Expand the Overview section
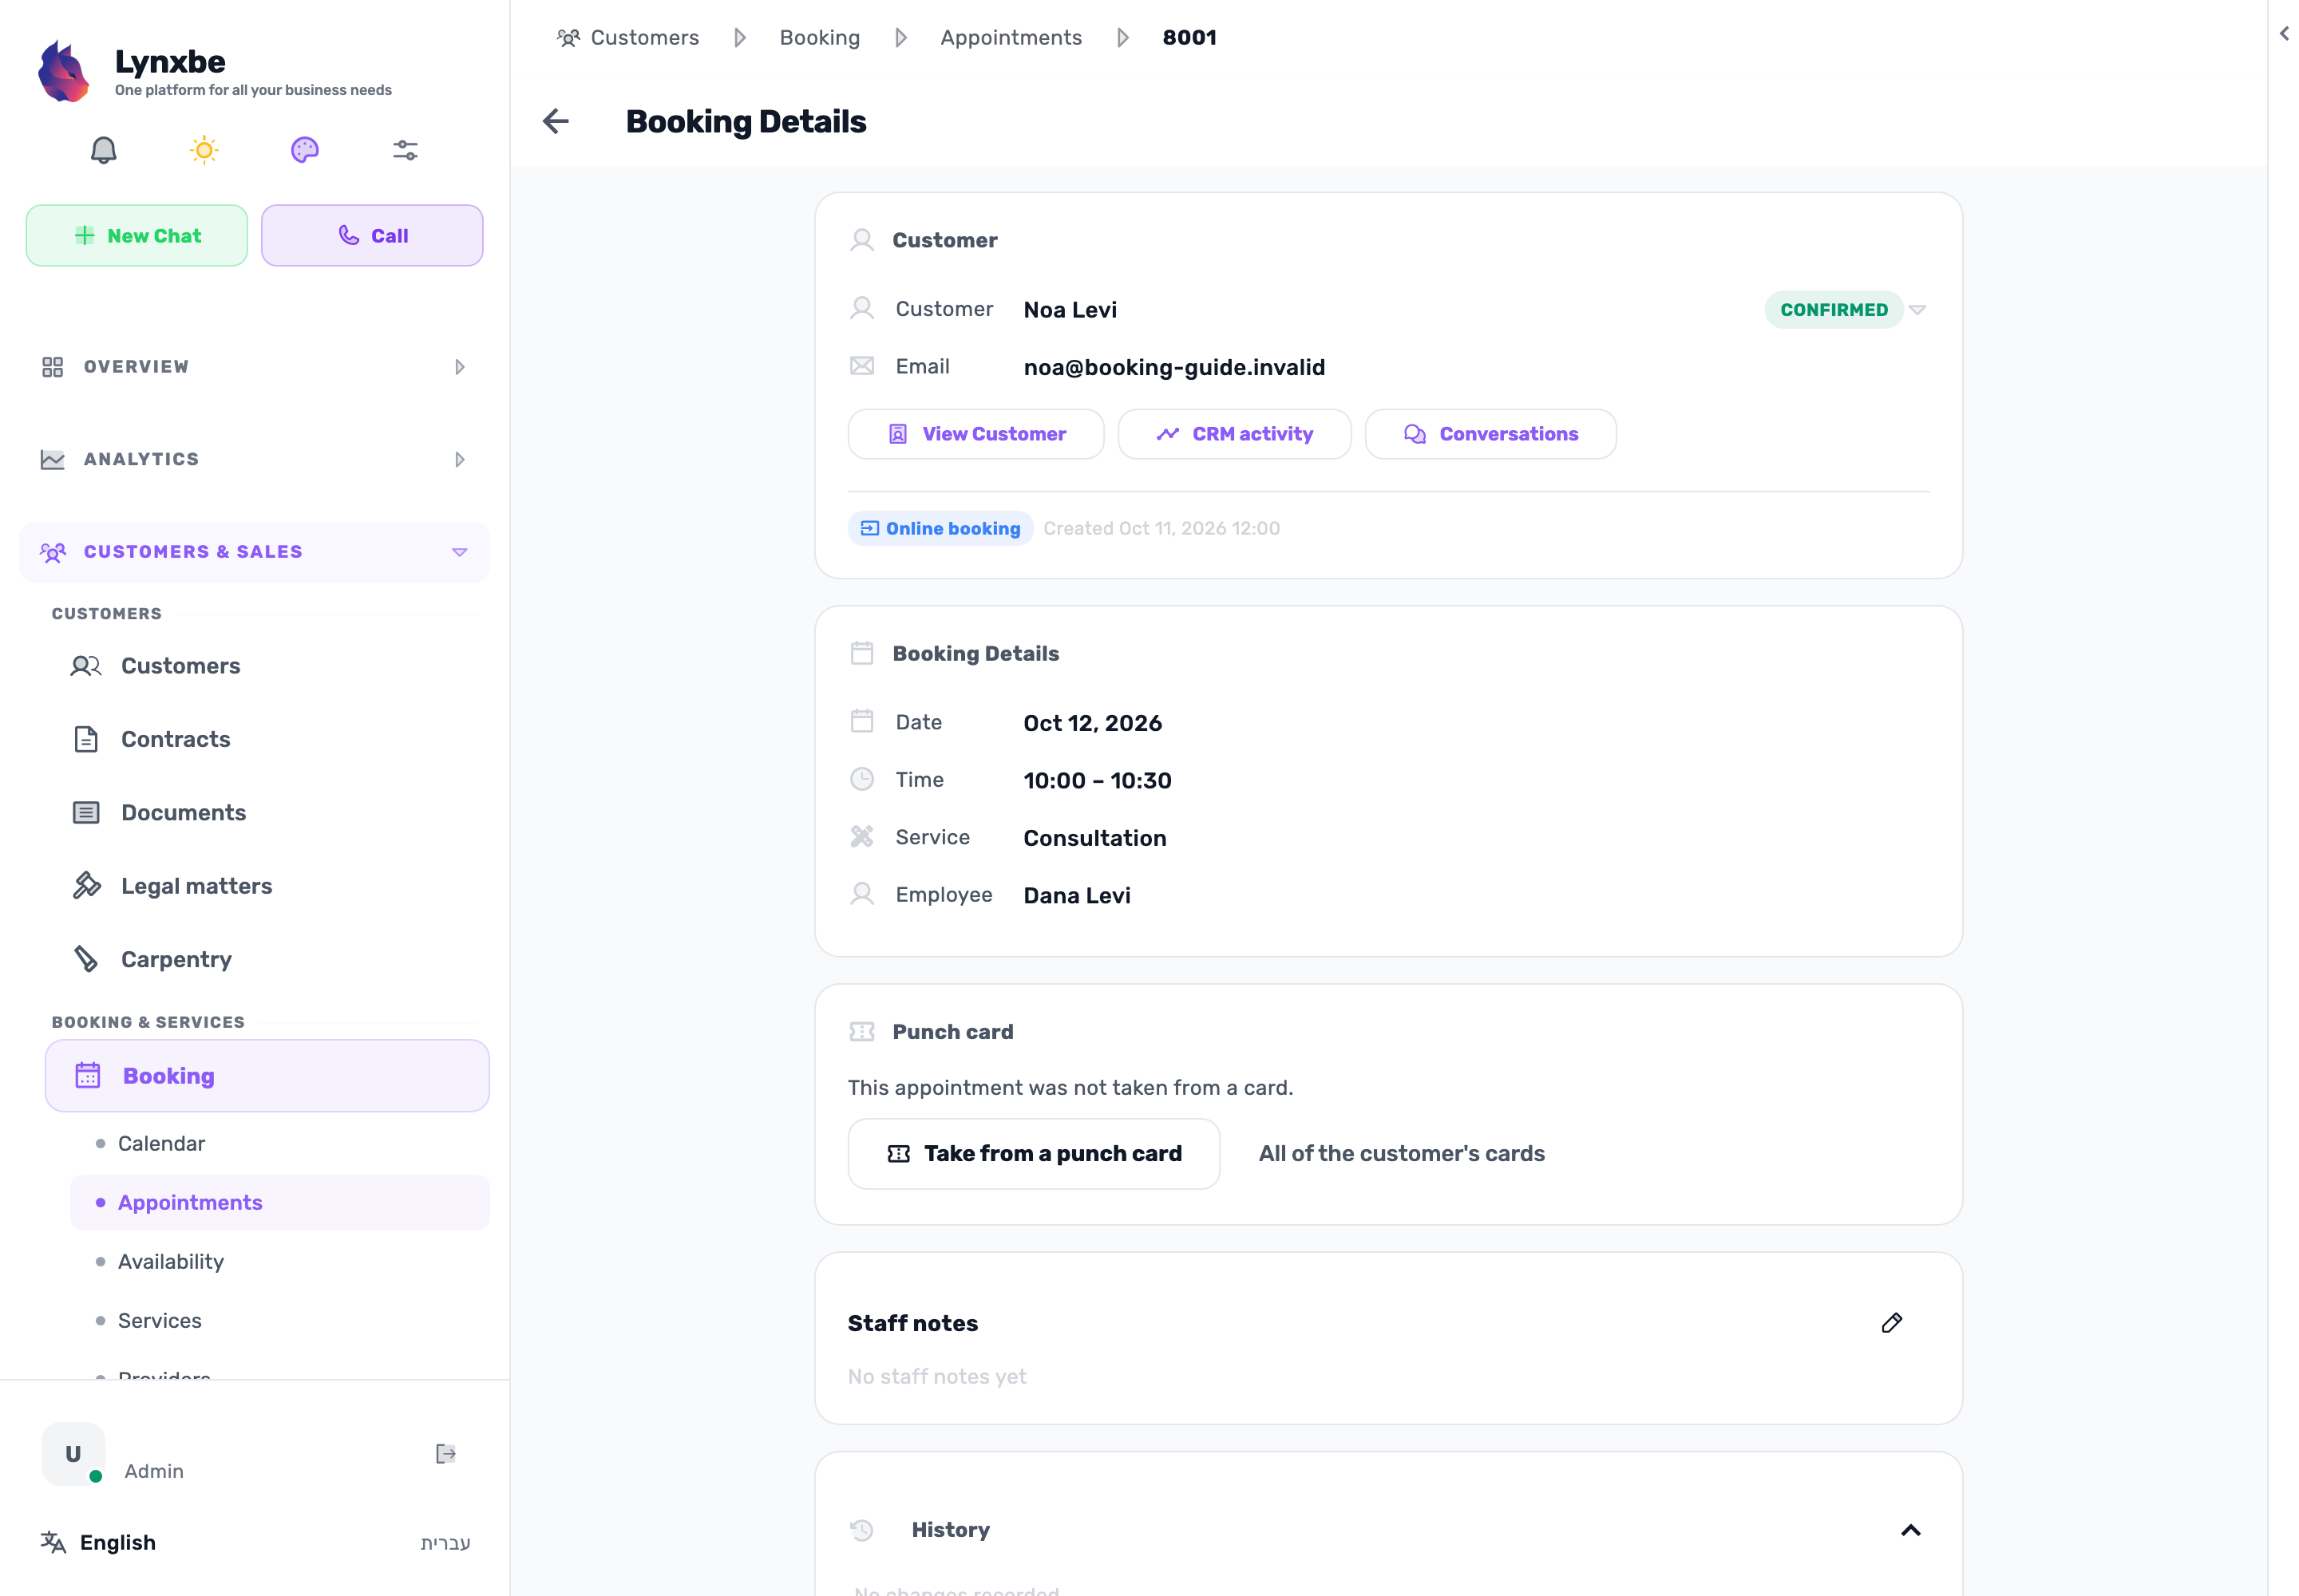Image resolution: width=2299 pixels, height=1596 pixels. point(254,367)
